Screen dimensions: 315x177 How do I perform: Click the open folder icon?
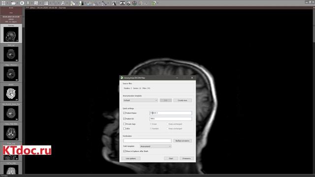click(x=13, y=3)
